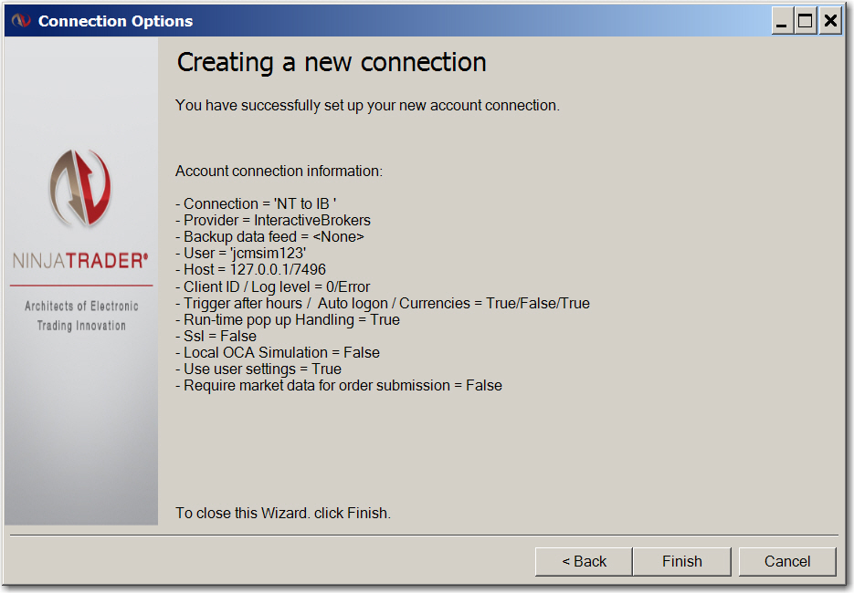Screen dimensions: 854x593
Task: Select Use user settings = True line
Action: click(258, 369)
